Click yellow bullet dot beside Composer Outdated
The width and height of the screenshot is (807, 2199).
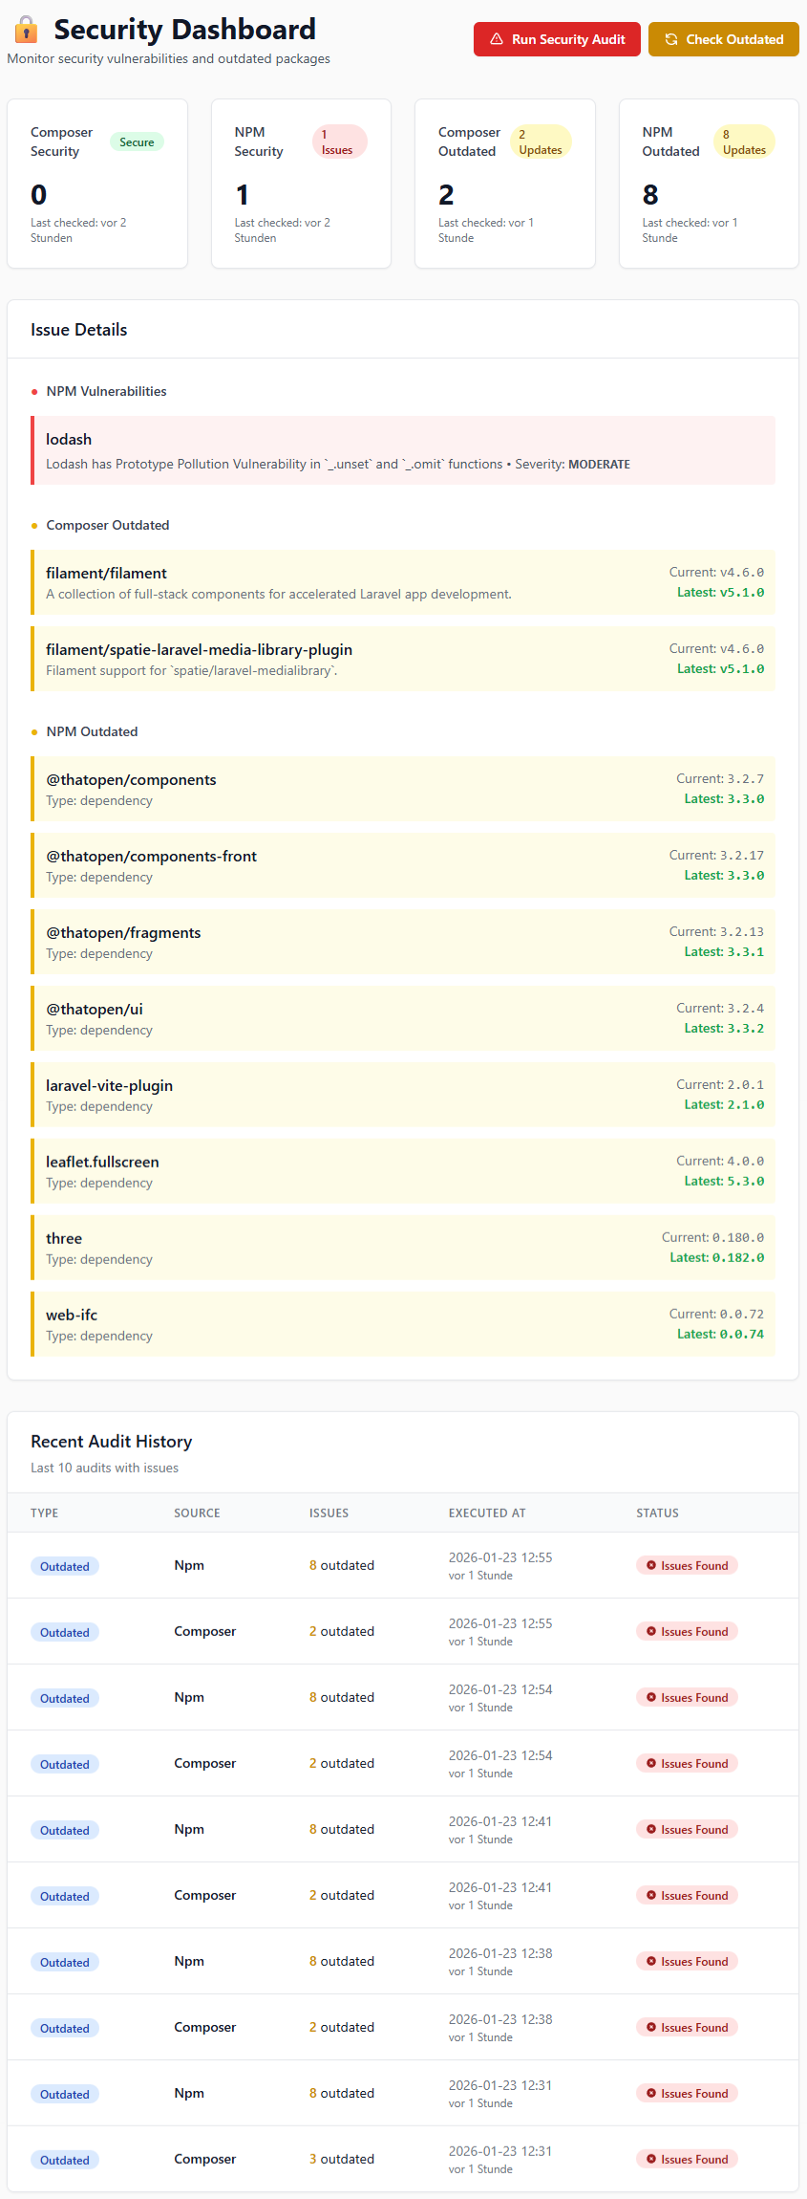[x=34, y=526]
